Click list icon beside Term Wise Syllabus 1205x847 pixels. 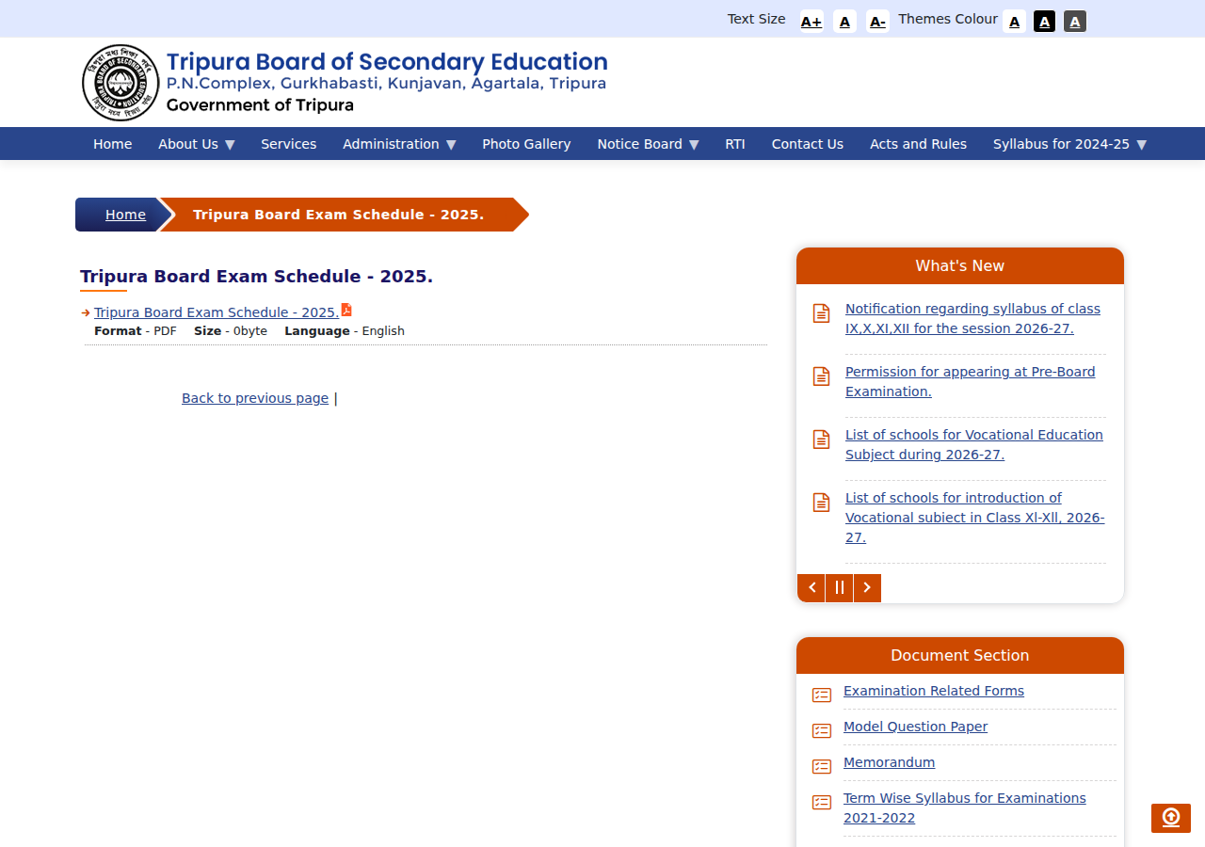point(822,803)
